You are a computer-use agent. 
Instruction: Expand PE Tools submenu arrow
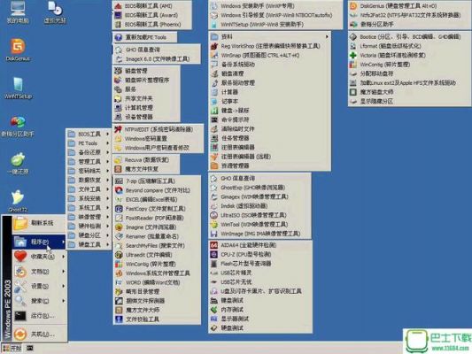(107, 143)
